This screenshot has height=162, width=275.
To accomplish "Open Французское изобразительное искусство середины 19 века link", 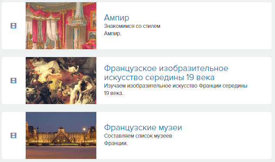I will [166, 73].
